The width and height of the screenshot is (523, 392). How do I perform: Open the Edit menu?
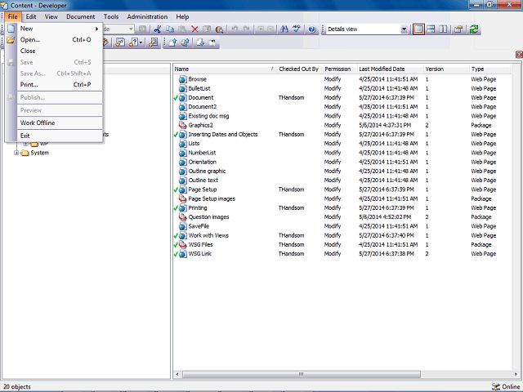(x=31, y=16)
